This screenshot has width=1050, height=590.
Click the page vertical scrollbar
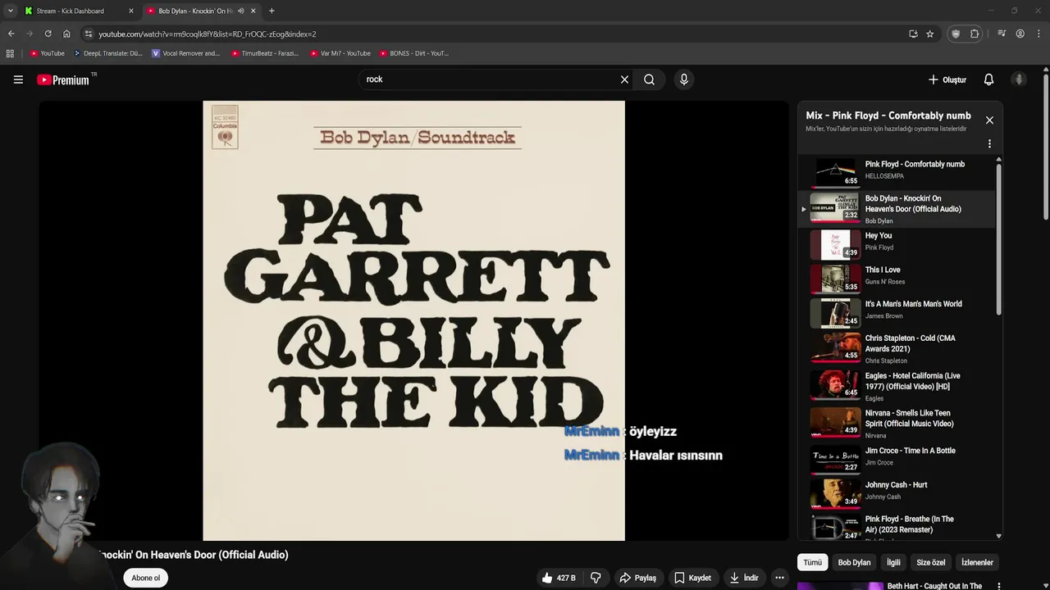[1046, 147]
